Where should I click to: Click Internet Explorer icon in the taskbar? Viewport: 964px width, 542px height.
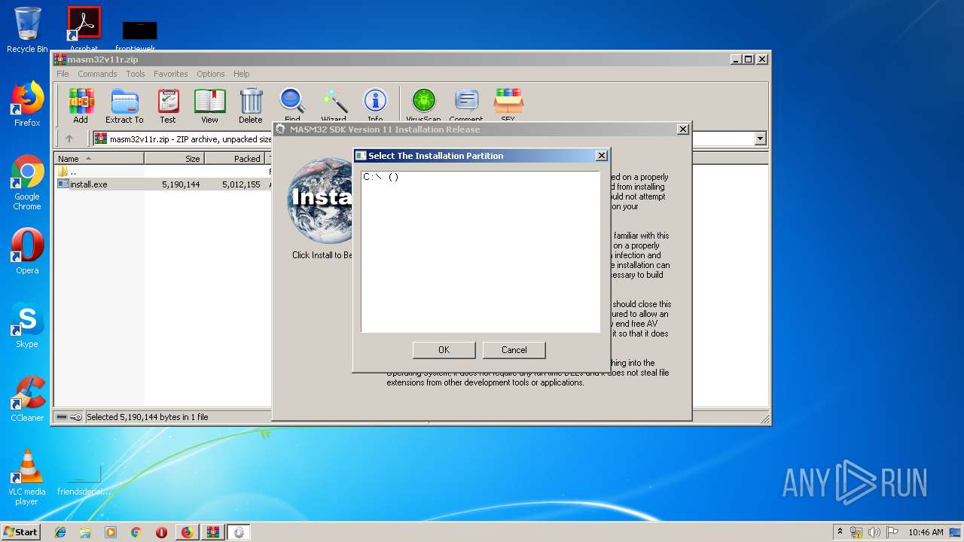coord(60,532)
